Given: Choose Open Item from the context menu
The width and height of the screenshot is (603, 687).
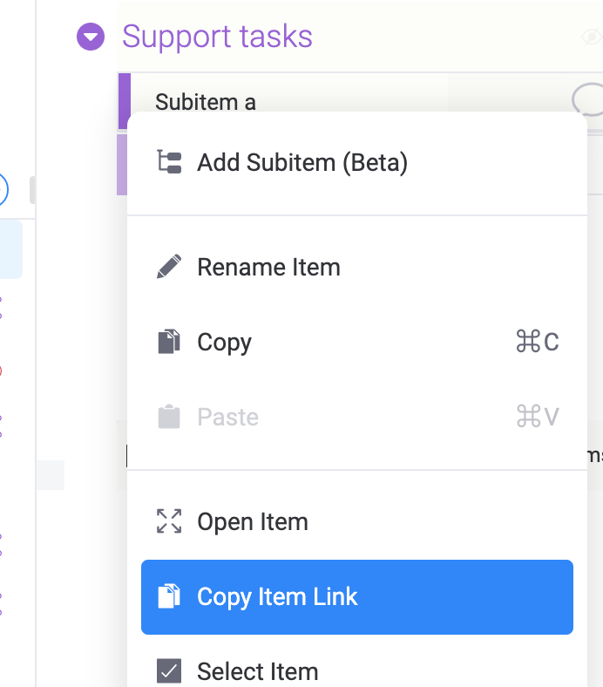Looking at the screenshot, I should pyautogui.click(x=253, y=521).
